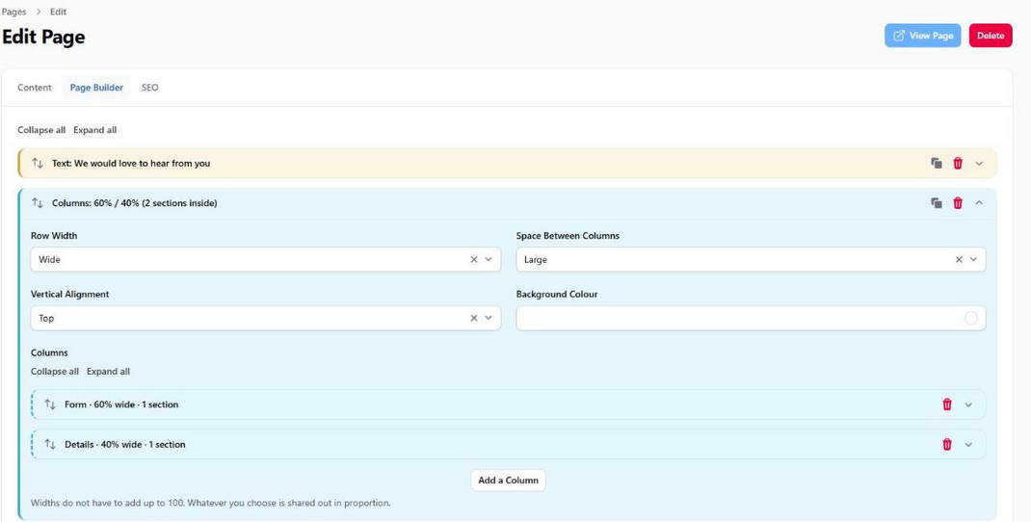Collapse all under Columns heading
The image size is (1031, 522).
(x=55, y=372)
